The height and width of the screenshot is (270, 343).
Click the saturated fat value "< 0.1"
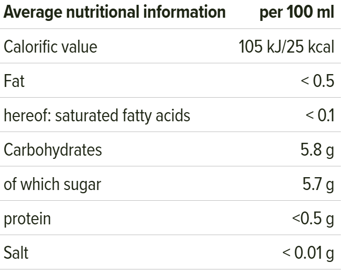320,115
